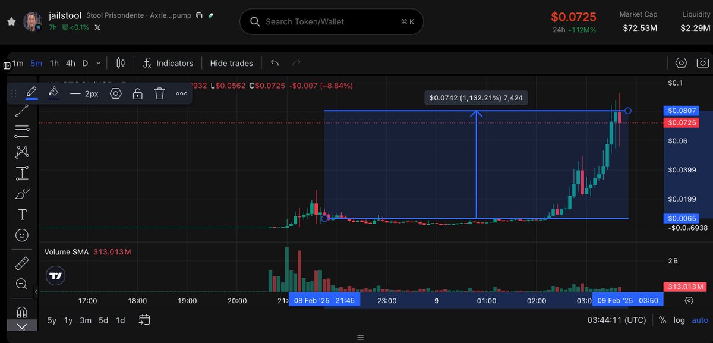Select the Measure ruler tool
The width and height of the screenshot is (713, 343).
click(22, 263)
